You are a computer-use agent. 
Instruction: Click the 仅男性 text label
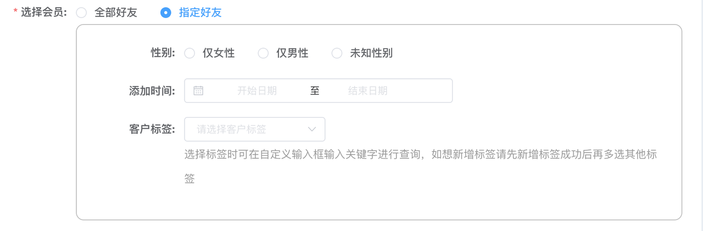click(292, 53)
